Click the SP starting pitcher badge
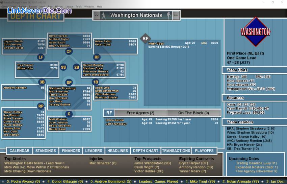The height and width of the screenshot is (184, 287). (x=69, y=82)
